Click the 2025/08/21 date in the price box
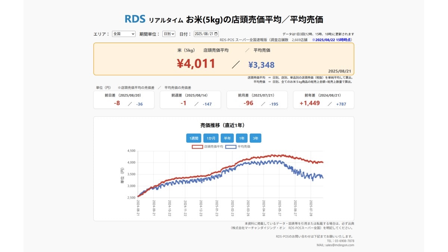The image size is (448, 252). [340, 71]
